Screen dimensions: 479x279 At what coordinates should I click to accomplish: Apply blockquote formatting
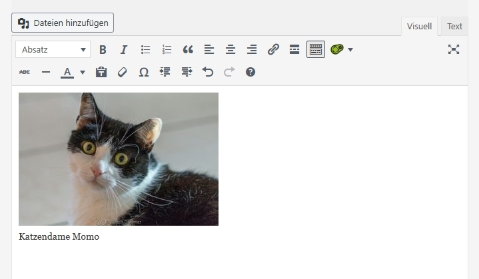[188, 49]
